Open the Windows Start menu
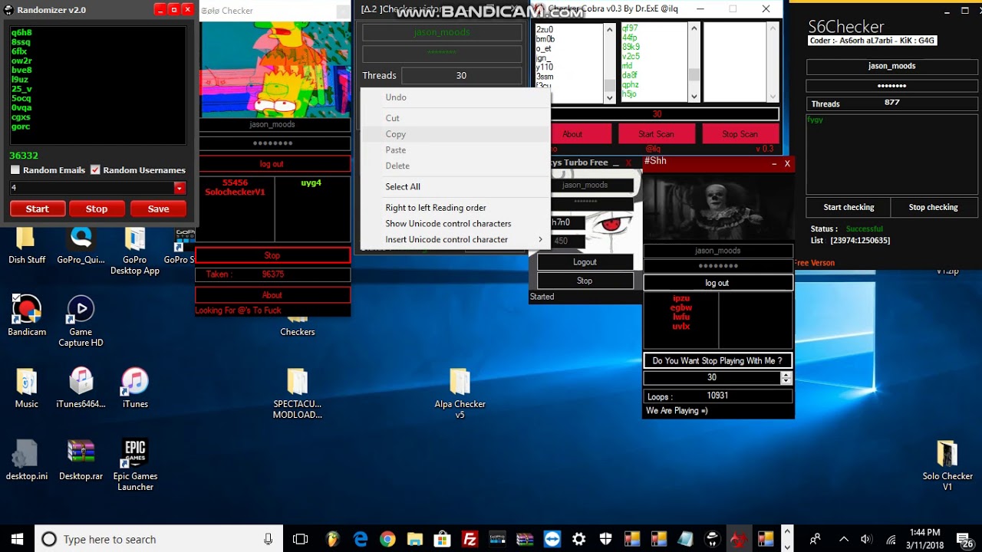Viewport: 982px width, 552px height. [x=18, y=539]
